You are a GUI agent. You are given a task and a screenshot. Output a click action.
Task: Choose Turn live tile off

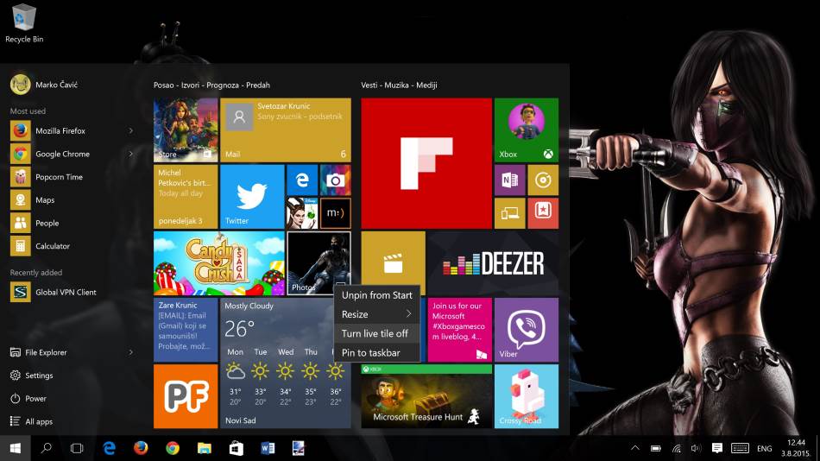coord(376,333)
